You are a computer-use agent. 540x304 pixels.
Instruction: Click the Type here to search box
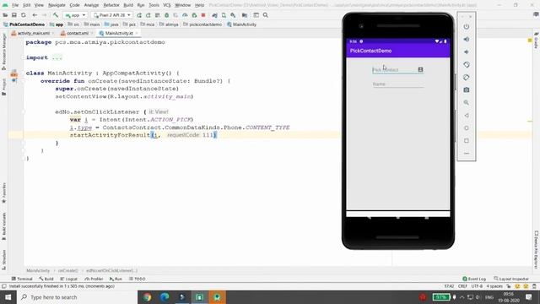(77, 297)
